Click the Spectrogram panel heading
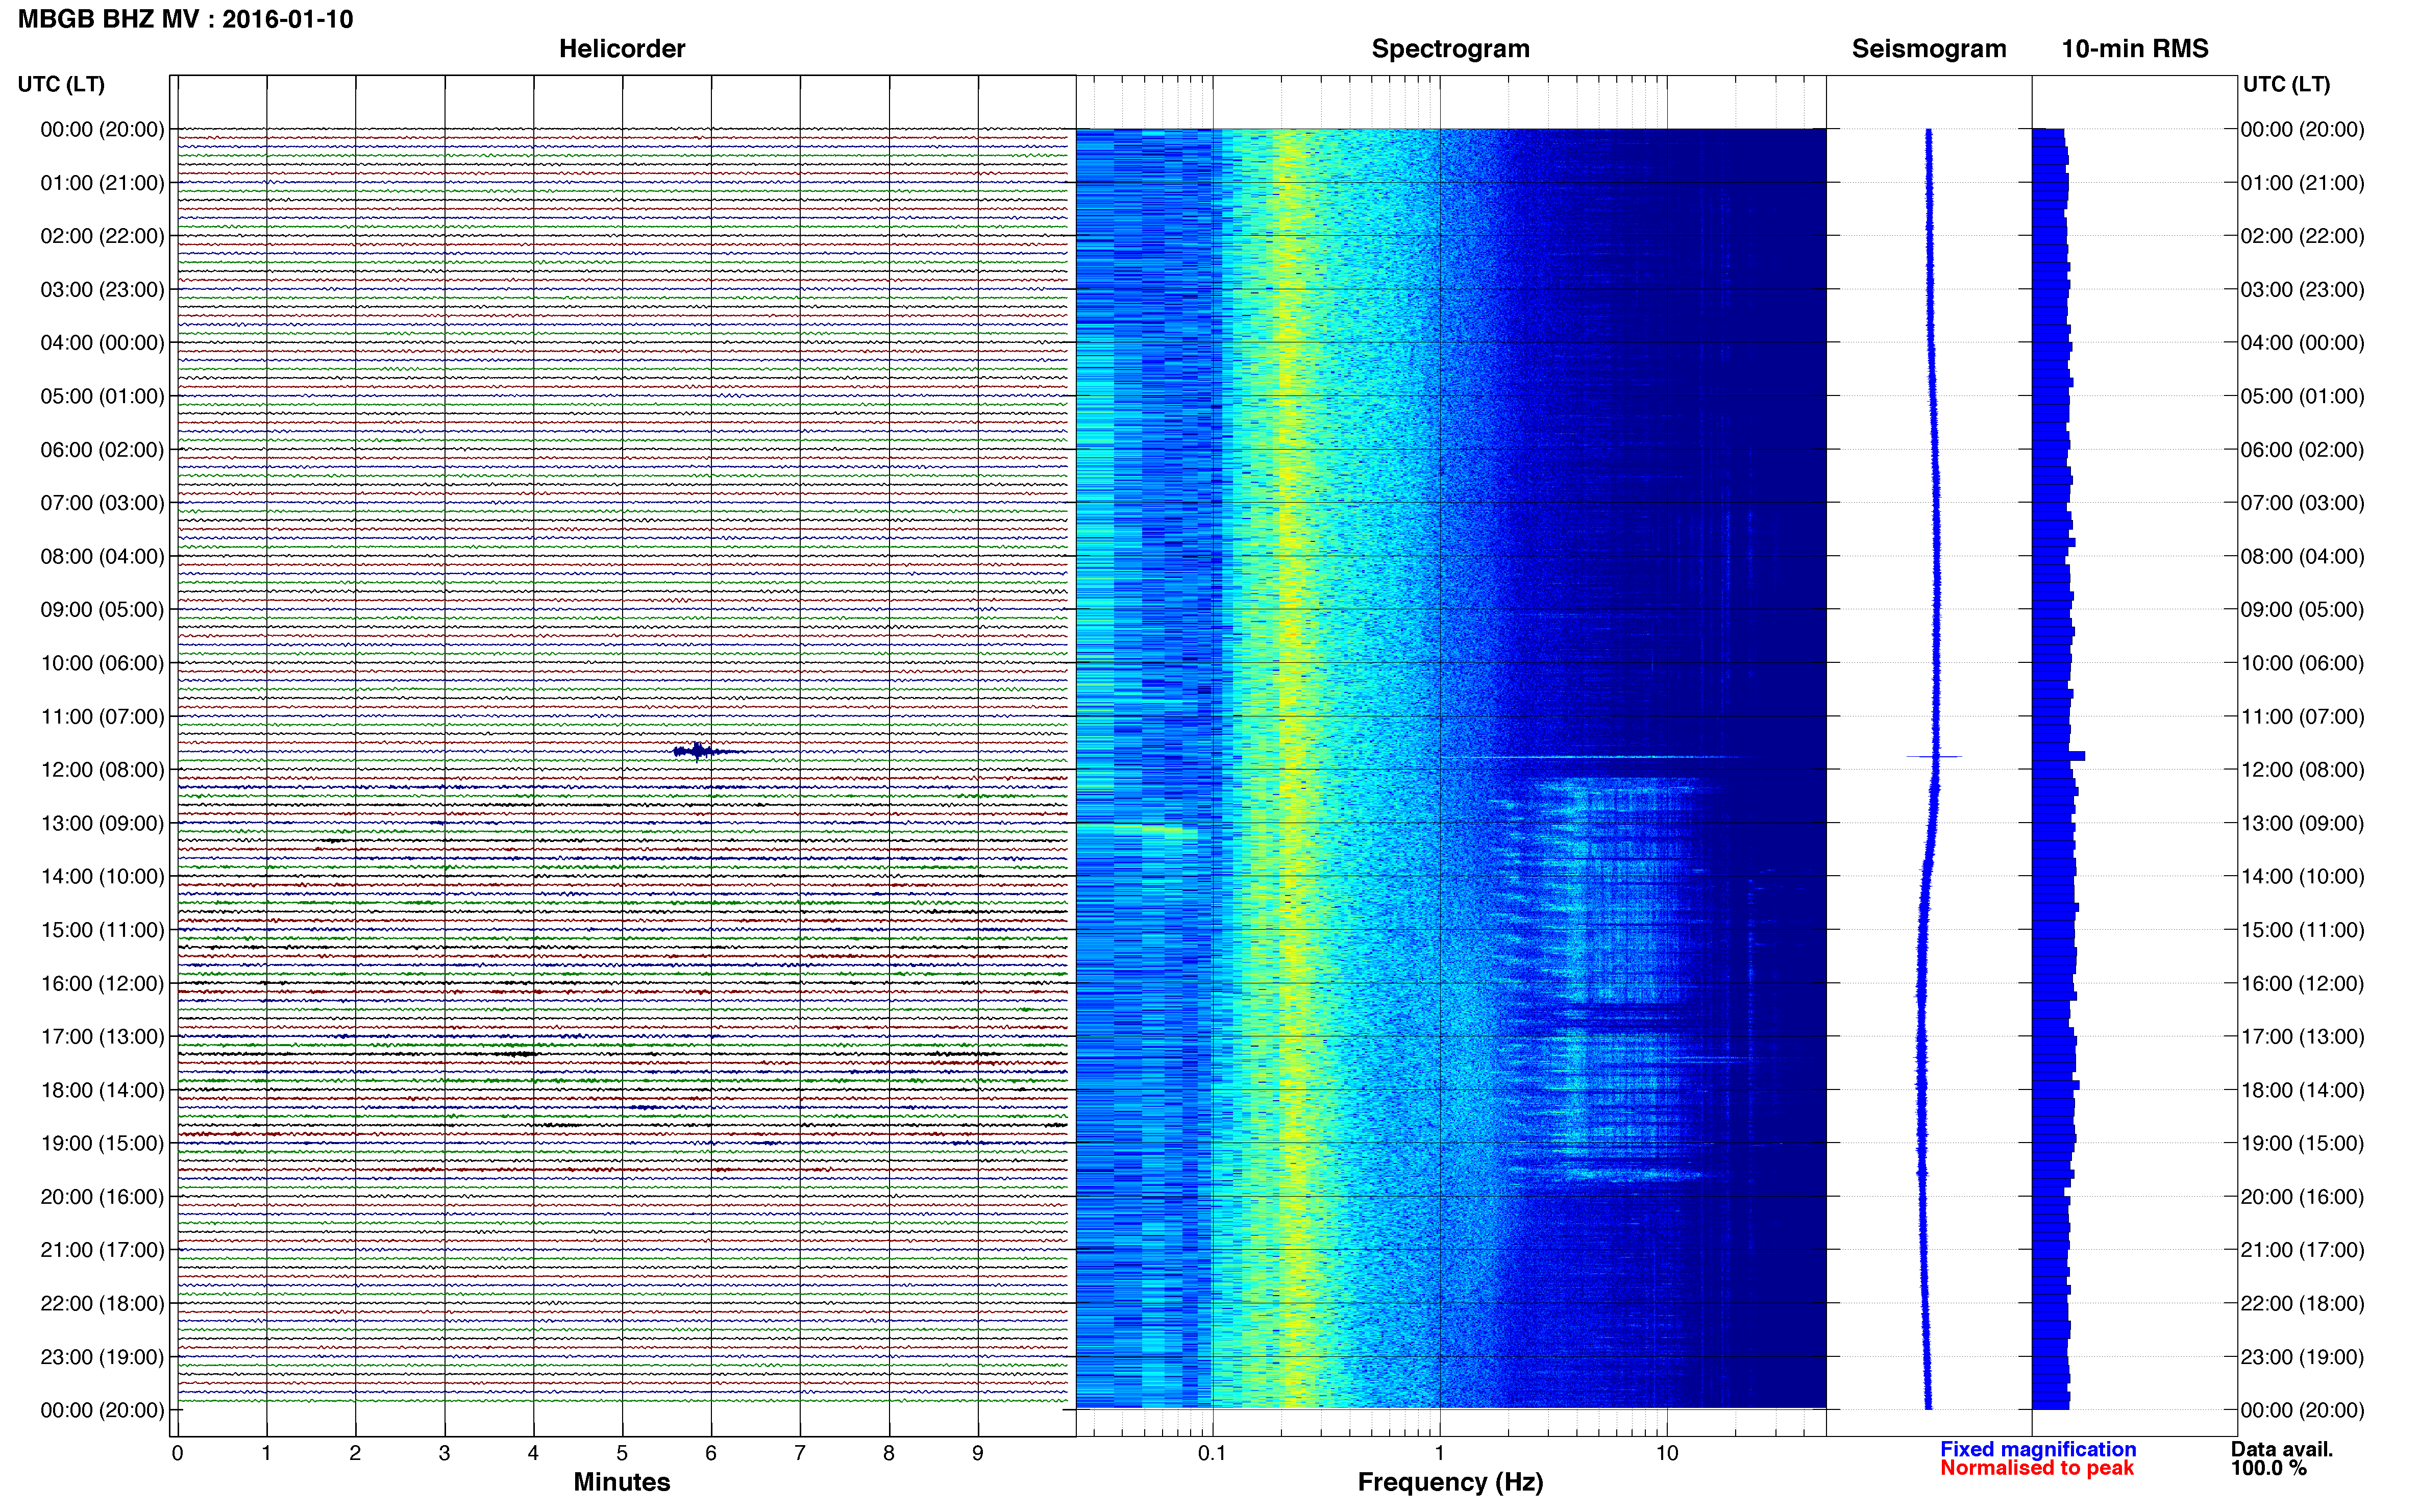The image size is (2419, 1512). (x=1450, y=48)
